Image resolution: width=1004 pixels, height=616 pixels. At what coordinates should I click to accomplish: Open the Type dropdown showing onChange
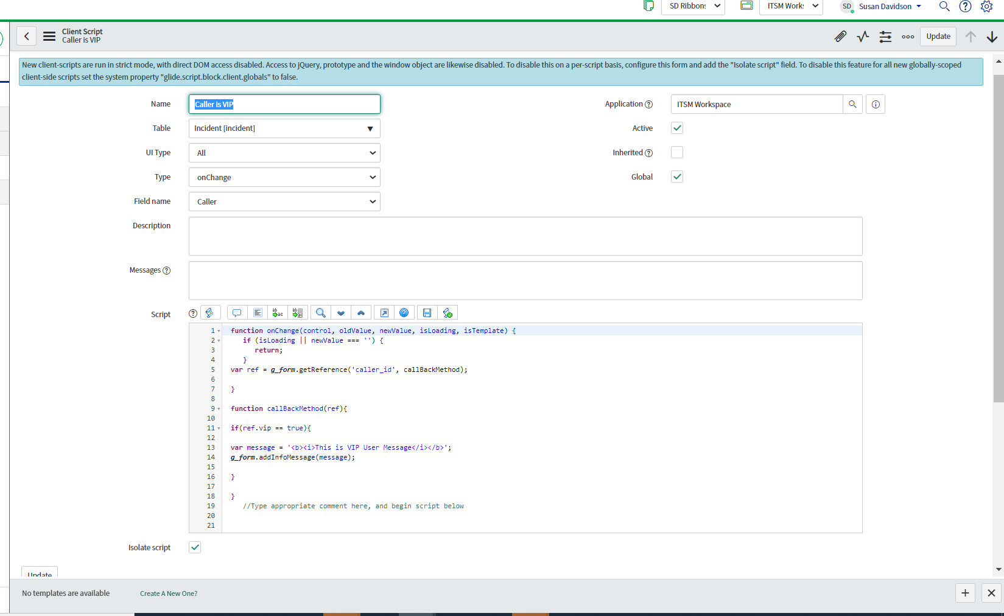(284, 177)
